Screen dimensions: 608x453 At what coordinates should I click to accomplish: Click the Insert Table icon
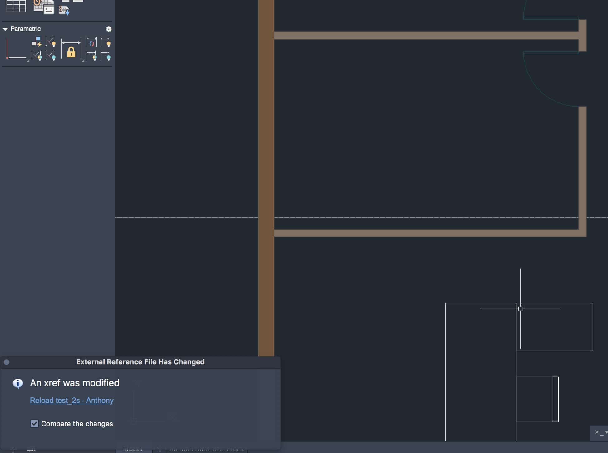tap(16, 6)
